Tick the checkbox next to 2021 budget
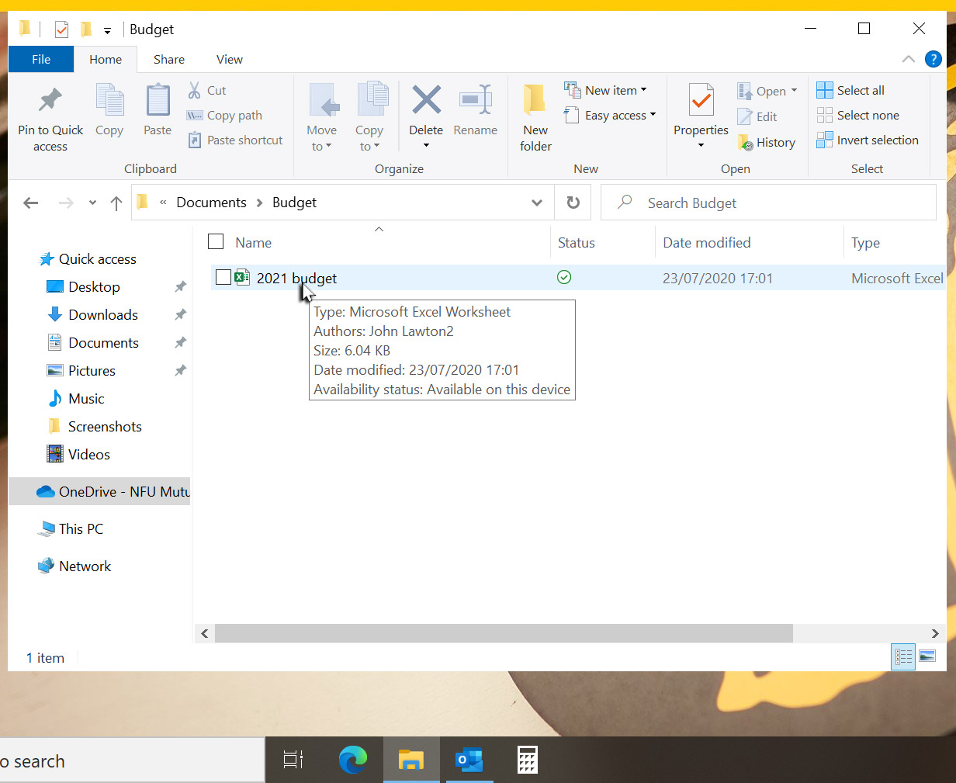 pyautogui.click(x=223, y=278)
